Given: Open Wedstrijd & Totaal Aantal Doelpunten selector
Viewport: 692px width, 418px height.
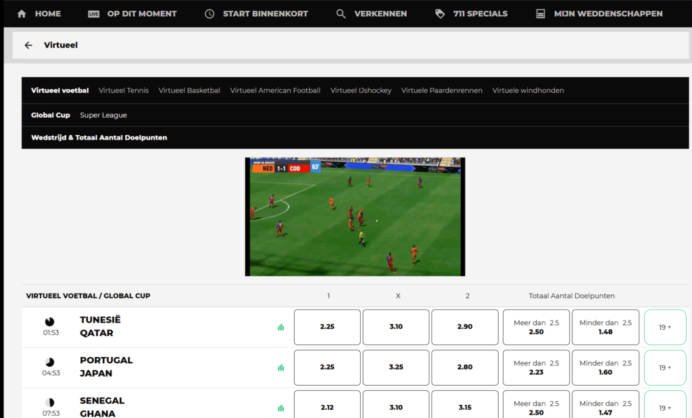Looking at the screenshot, I should pos(99,137).
